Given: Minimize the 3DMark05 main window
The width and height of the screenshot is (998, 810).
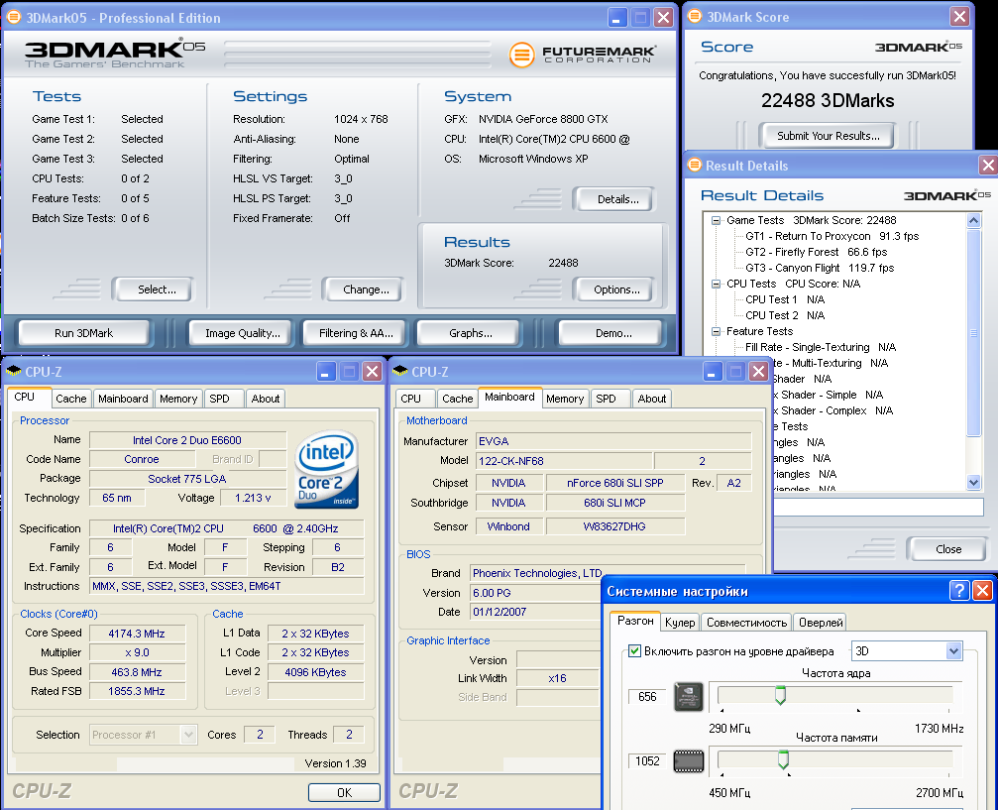Looking at the screenshot, I should click(x=616, y=17).
